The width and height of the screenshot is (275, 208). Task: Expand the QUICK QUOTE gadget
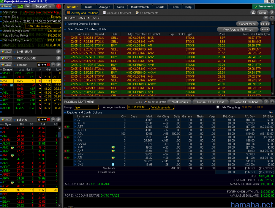(15, 58)
